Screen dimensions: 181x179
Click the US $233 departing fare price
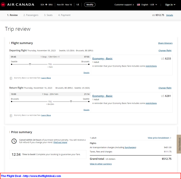click(x=166, y=58)
